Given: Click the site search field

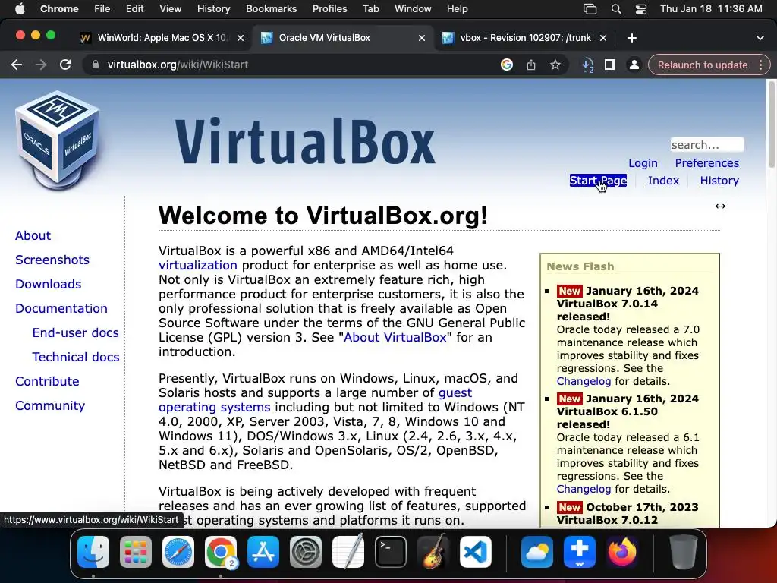Looking at the screenshot, I should [x=707, y=145].
